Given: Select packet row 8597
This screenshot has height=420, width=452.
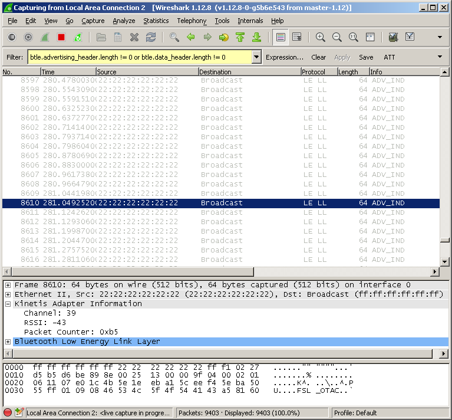Looking at the screenshot, I should pos(221,80).
